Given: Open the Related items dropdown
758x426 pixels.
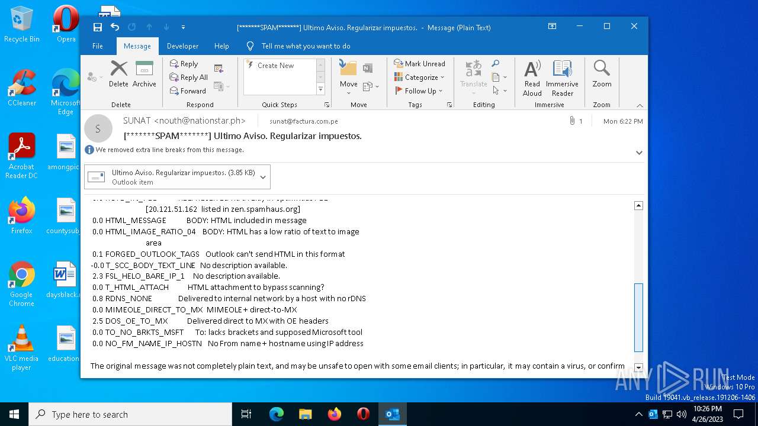Looking at the screenshot, I should [499, 77].
